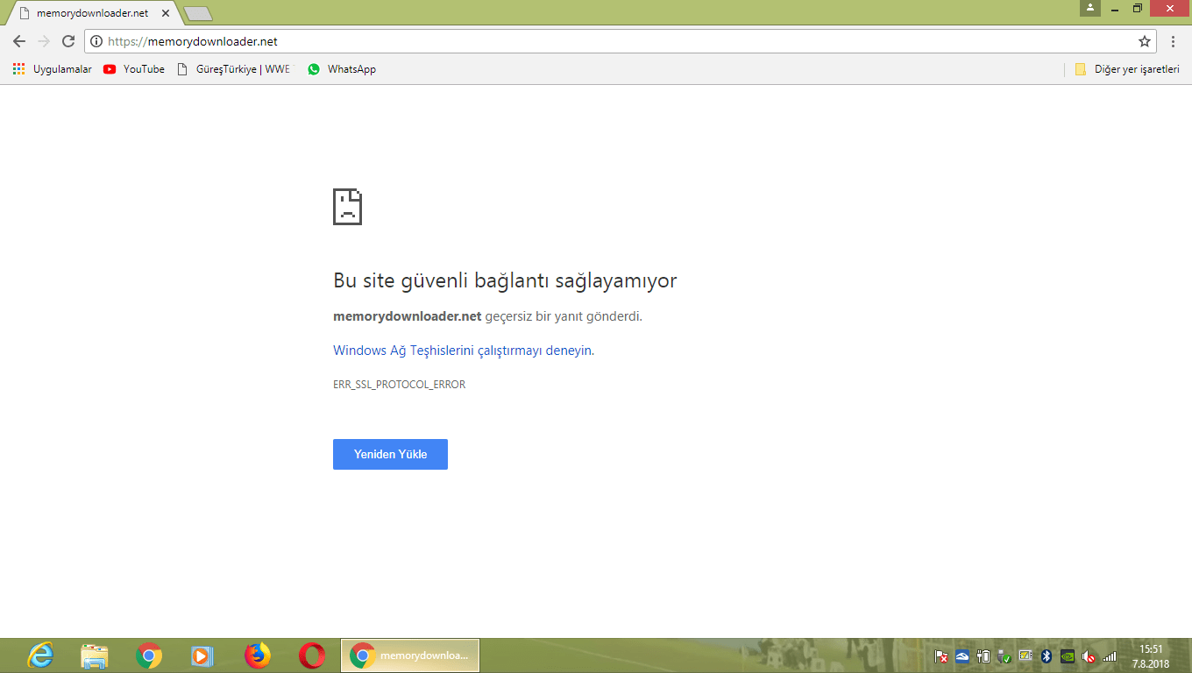Click the heading Bu site güvenli bağlantı sağlayamıyor
This screenshot has height=673, width=1192.
click(505, 281)
